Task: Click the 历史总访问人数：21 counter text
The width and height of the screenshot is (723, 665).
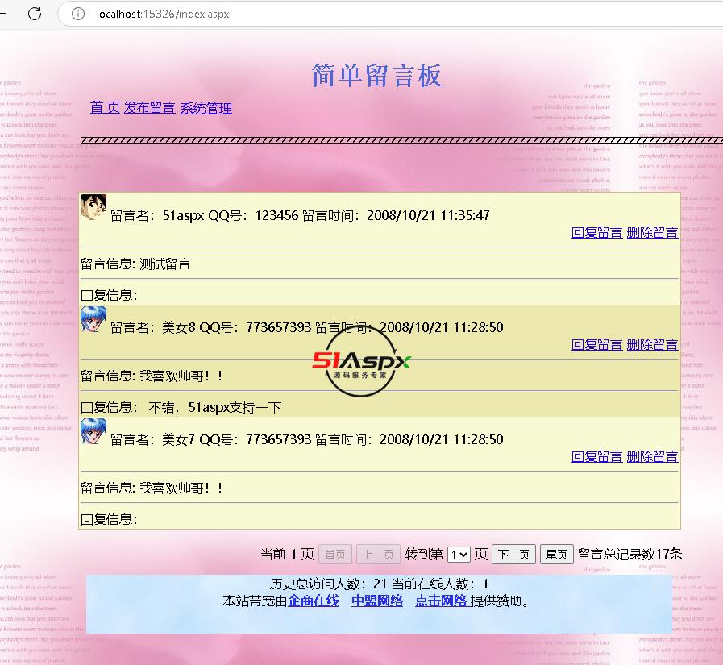Action: (328, 584)
